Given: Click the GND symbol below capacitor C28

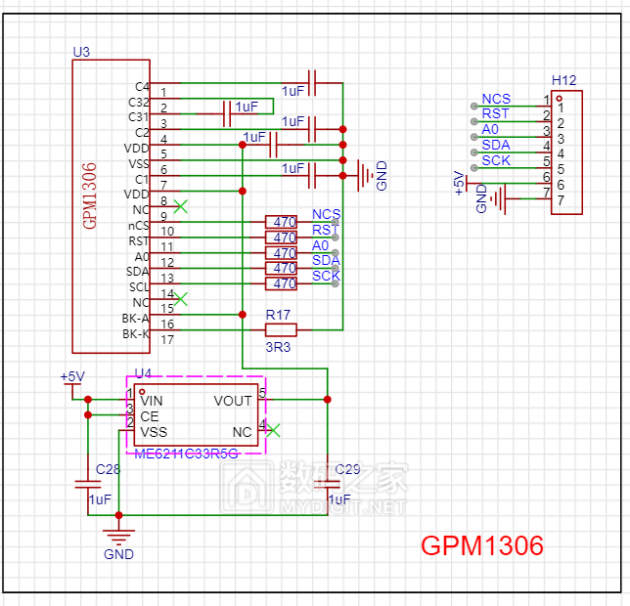Looking at the screenshot, I should [118, 536].
